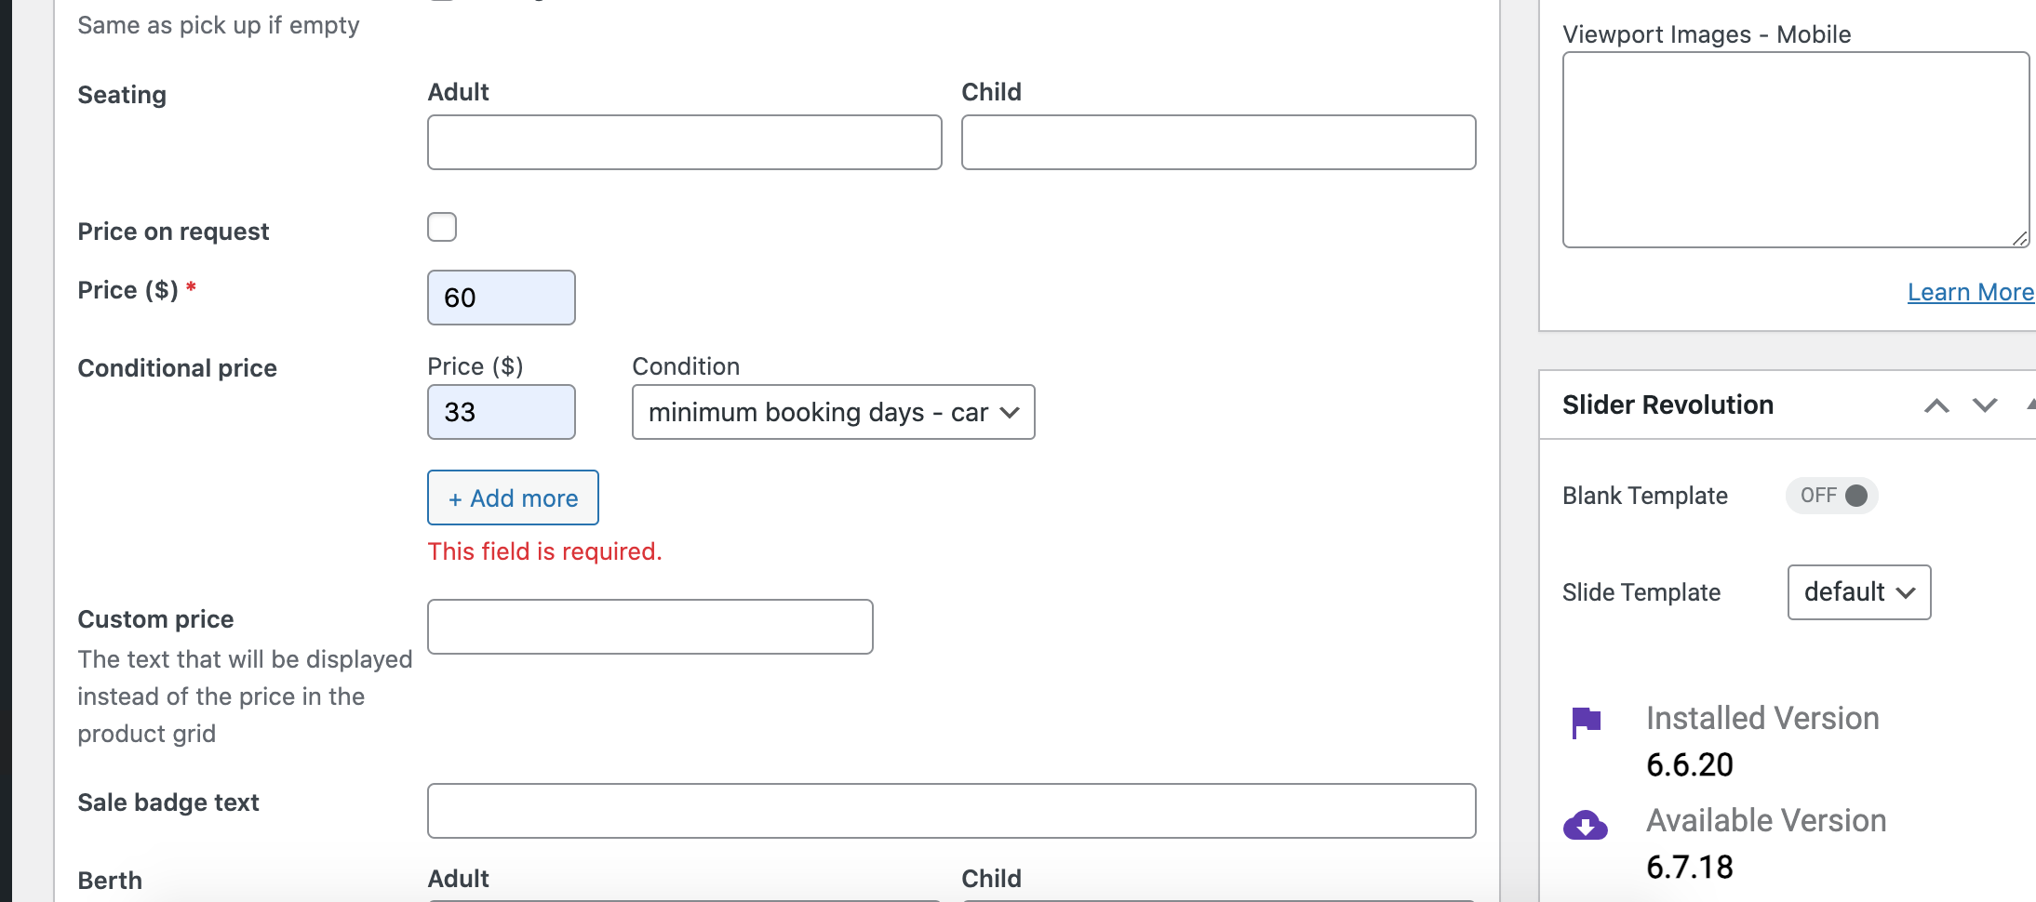2036x902 pixels.
Task: Click the Viewport Images textarea resize handle
Action: coord(2020,239)
